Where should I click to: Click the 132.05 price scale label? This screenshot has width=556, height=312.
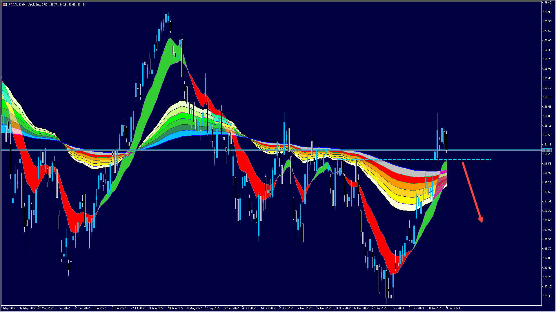tap(547, 258)
